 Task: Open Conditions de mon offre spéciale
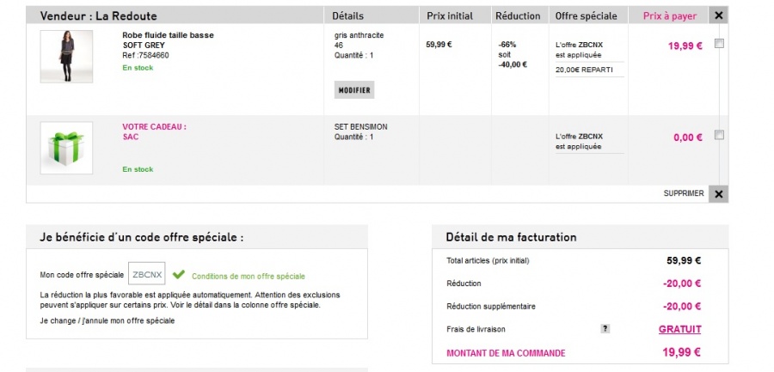tap(248, 276)
